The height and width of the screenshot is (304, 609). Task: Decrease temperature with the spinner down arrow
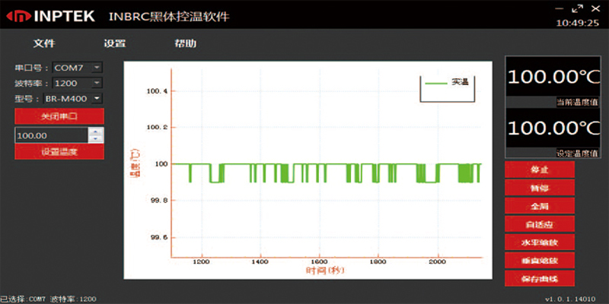(95, 139)
